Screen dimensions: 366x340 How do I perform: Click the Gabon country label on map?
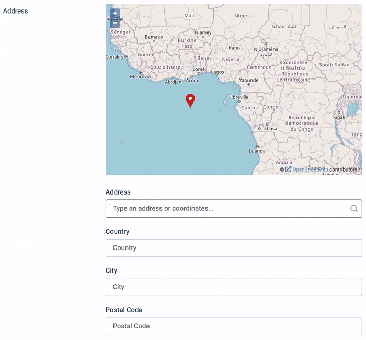coord(249,108)
